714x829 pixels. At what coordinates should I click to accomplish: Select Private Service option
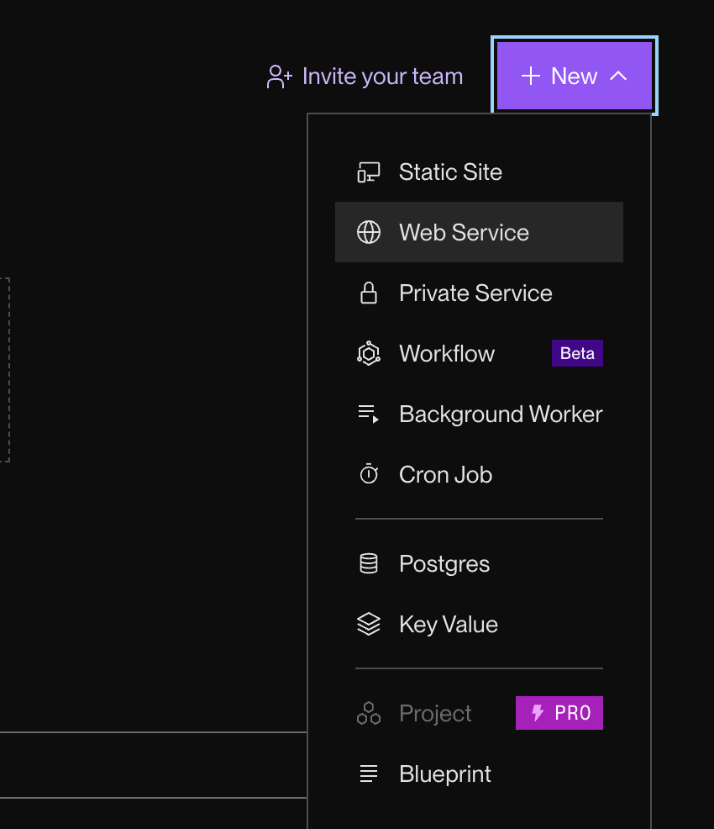[479, 293]
